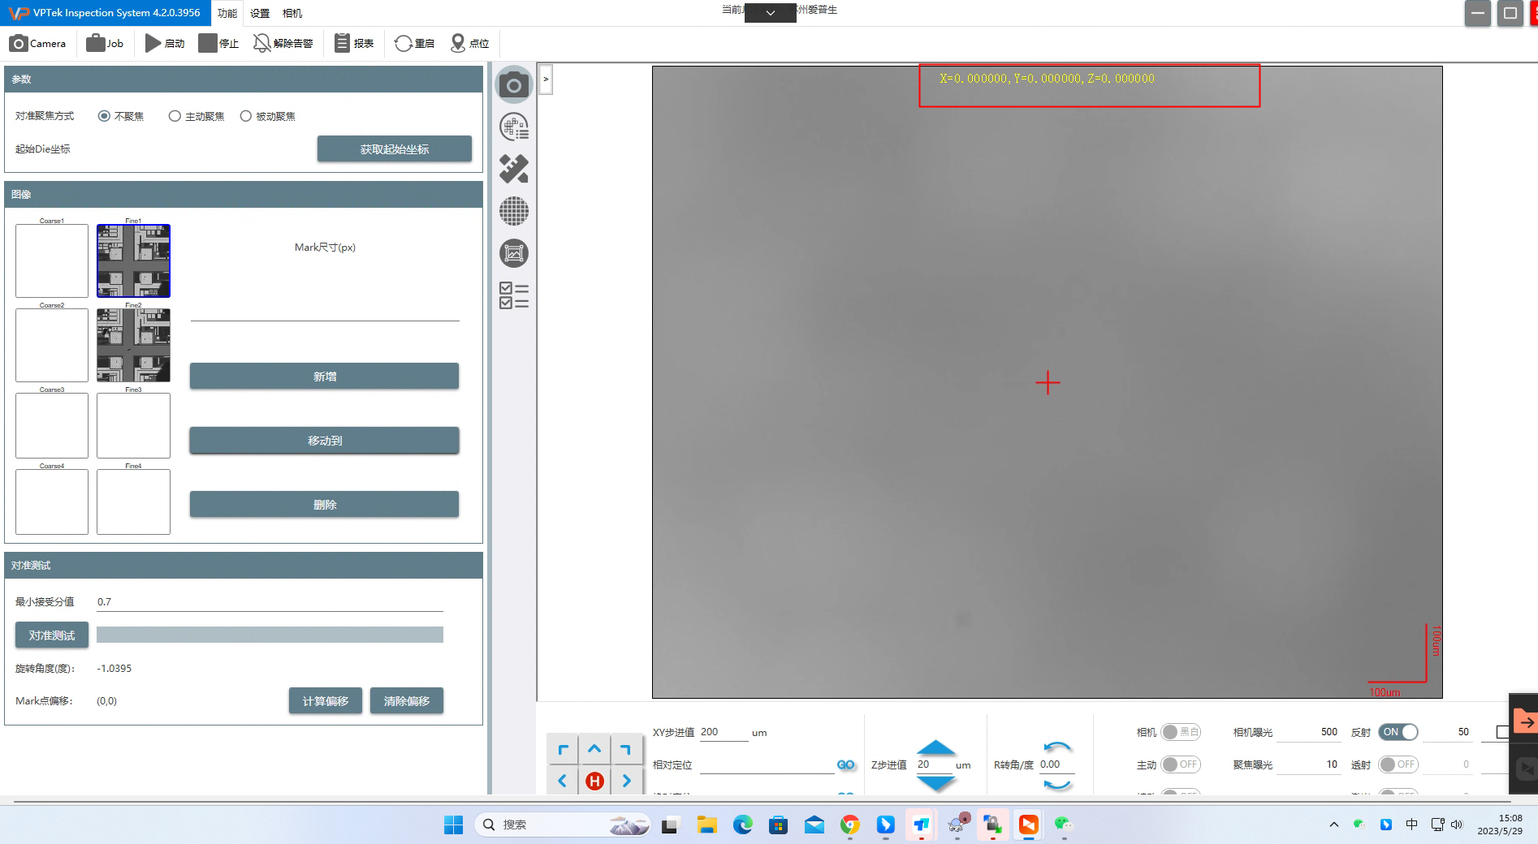Move stage to upper-left corner
The height and width of the screenshot is (844, 1538).
pos(563,749)
